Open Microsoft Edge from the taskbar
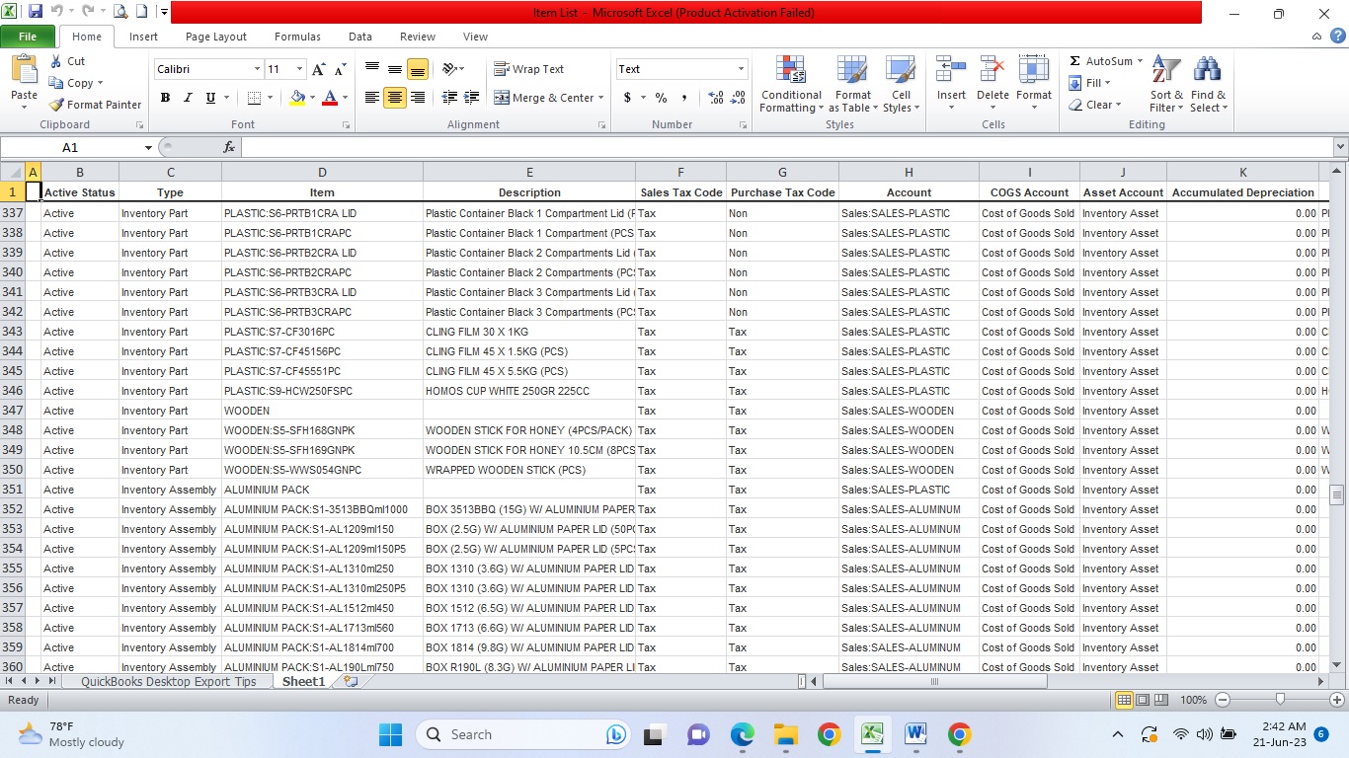 coord(742,734)
